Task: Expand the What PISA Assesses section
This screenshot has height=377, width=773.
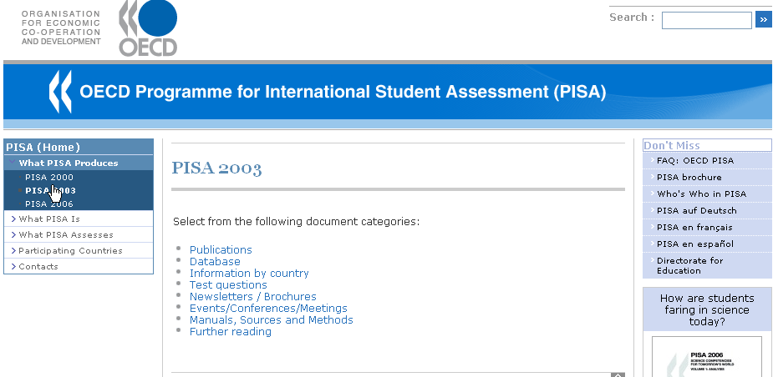Action: [66, 234]
